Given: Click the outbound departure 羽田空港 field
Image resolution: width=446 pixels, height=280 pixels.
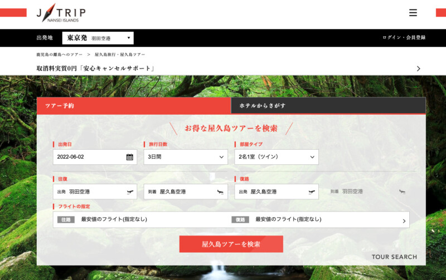Looking at the screenshot, I should [x=95, y=191].
